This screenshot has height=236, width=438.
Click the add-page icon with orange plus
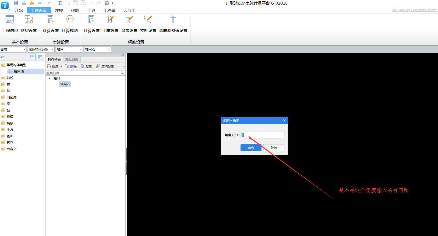coord(107,3)
